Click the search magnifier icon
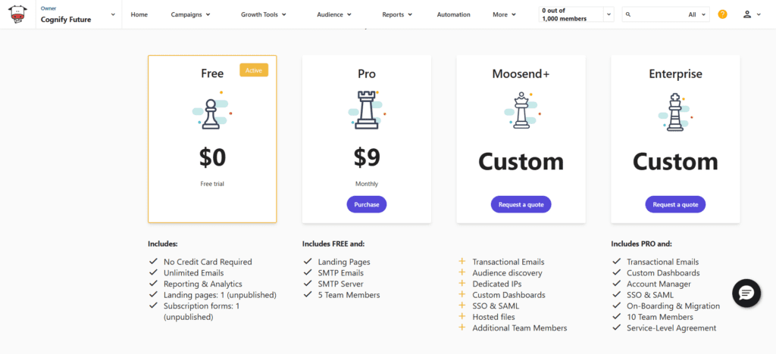 point(630,14)
